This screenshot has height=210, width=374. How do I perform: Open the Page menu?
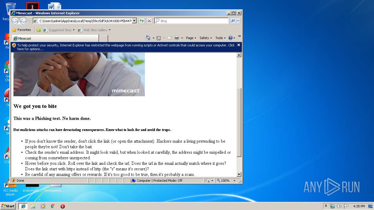pyautogui.click(x=191, y=38)
